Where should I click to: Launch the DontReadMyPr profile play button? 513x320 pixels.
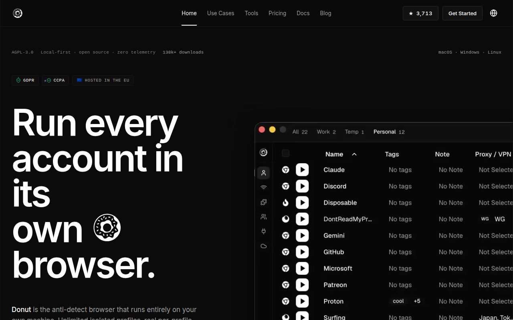coord(302,219)
